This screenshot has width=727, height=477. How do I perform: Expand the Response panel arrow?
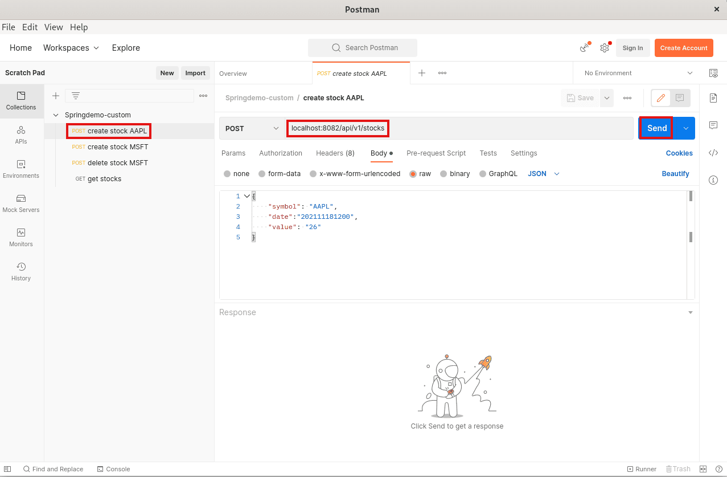[691, 312]
